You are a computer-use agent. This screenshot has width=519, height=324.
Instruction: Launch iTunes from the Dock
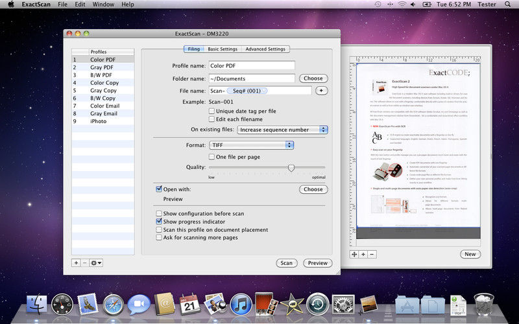[241, 305]
